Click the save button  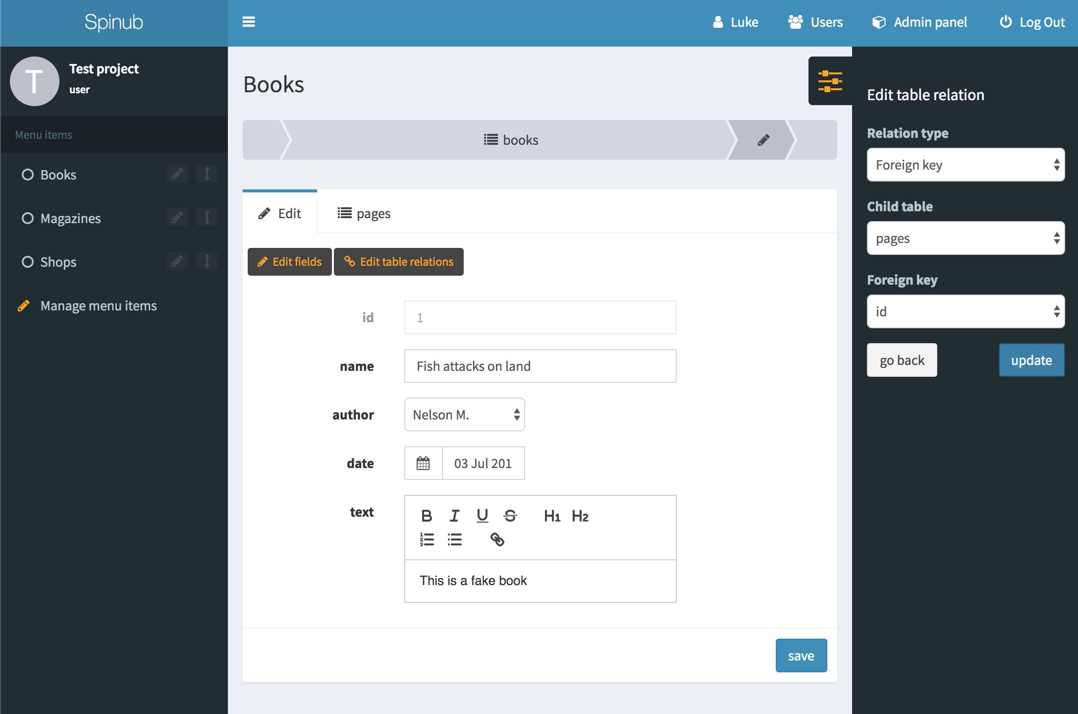point(801,655)
